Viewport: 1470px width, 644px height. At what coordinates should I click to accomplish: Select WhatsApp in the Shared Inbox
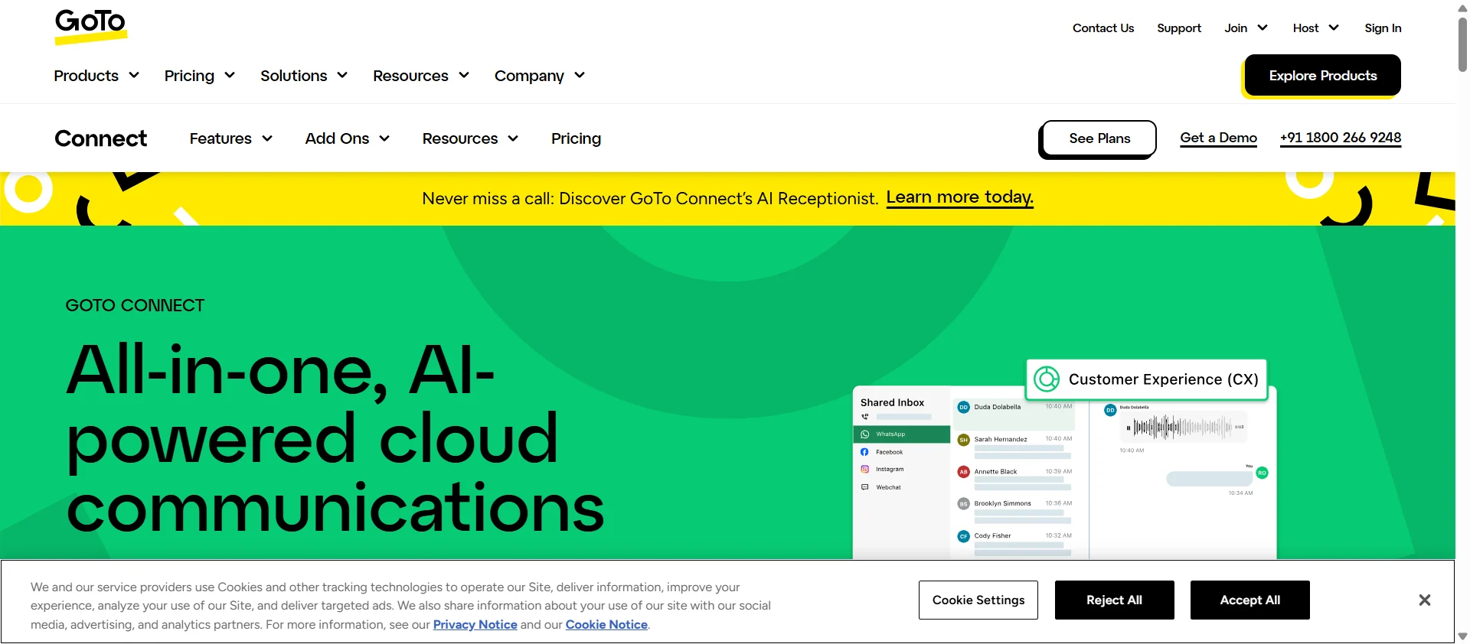[x=901, y=434]
